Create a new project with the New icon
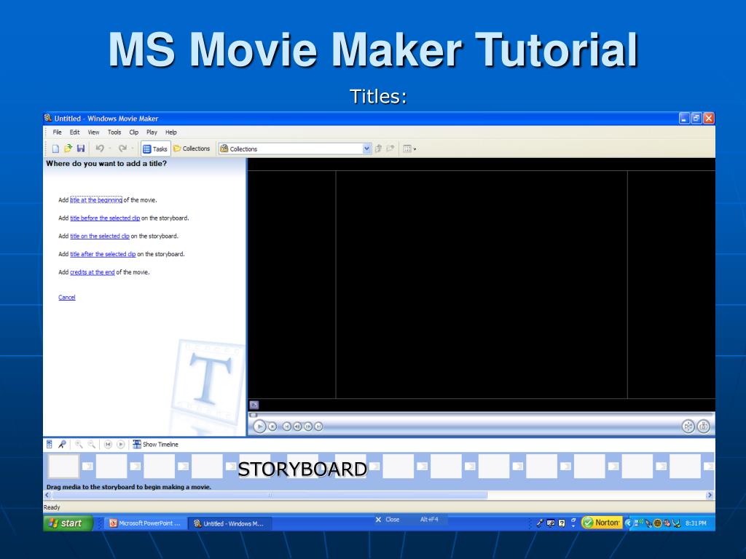This screenshot has height=559, width=746. pyautogui.click(x=55, y=148)
